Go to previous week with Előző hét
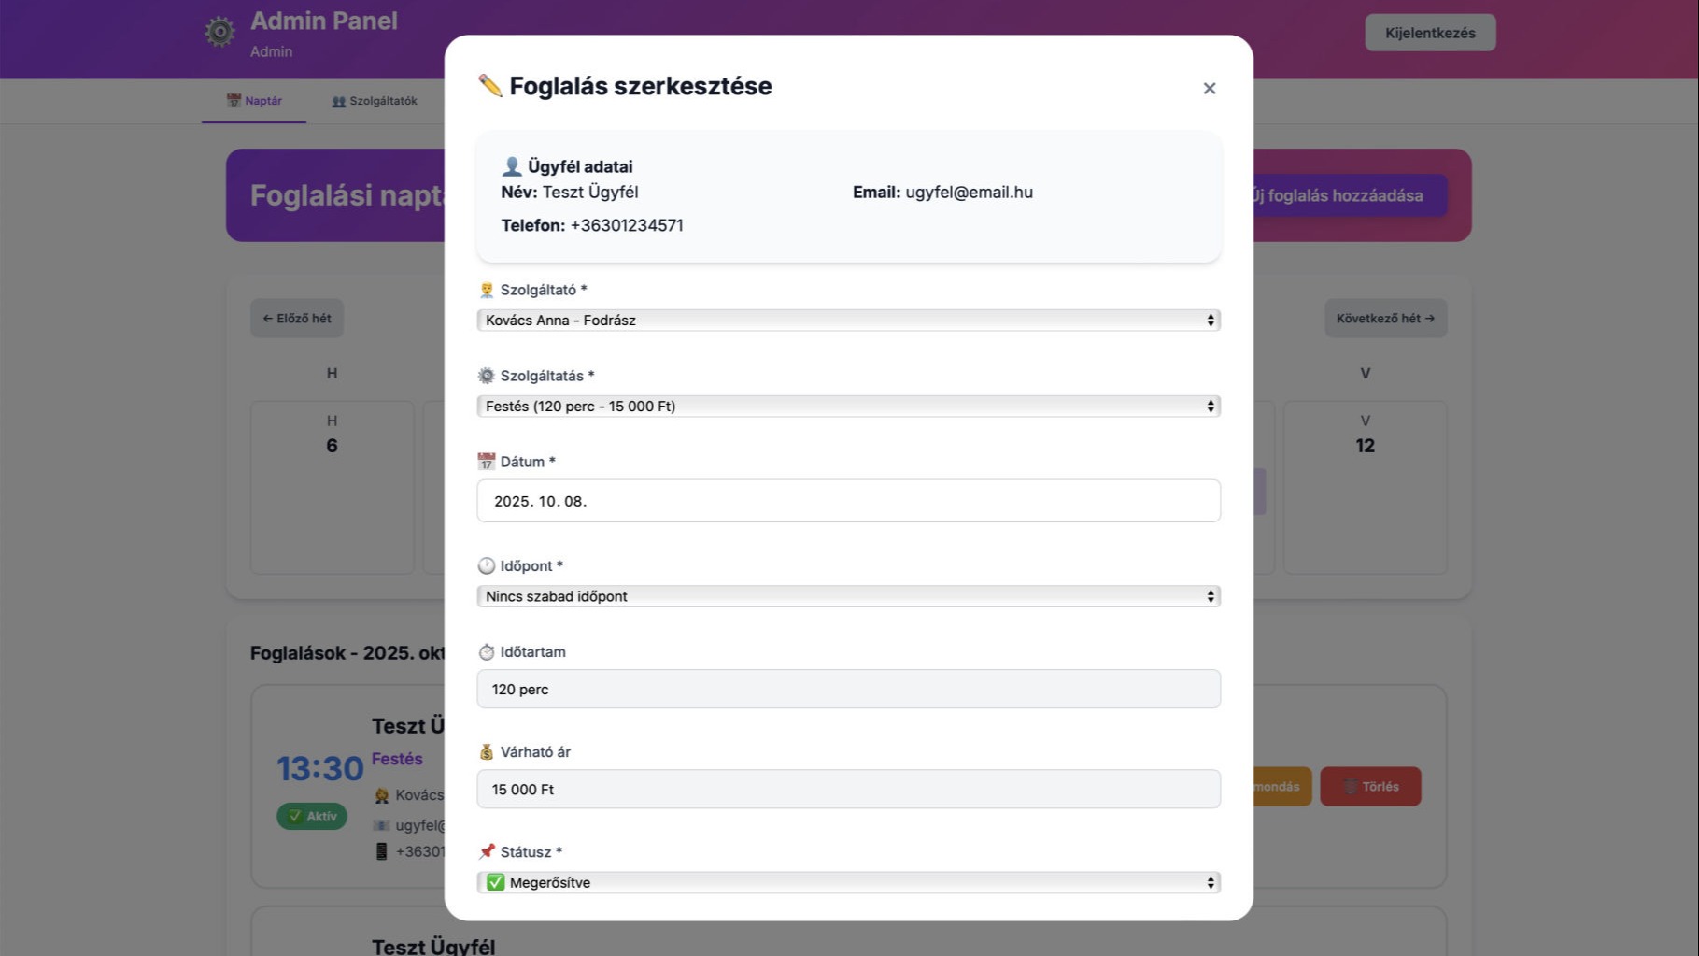 [297, 319]
